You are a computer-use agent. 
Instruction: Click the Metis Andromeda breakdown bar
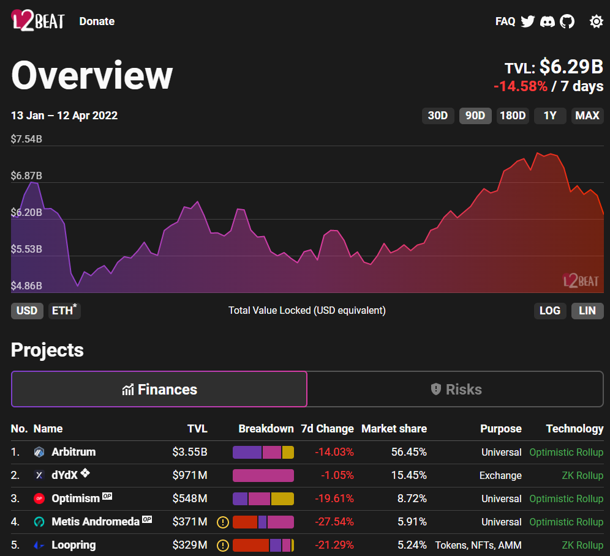[x=263, y=522]
